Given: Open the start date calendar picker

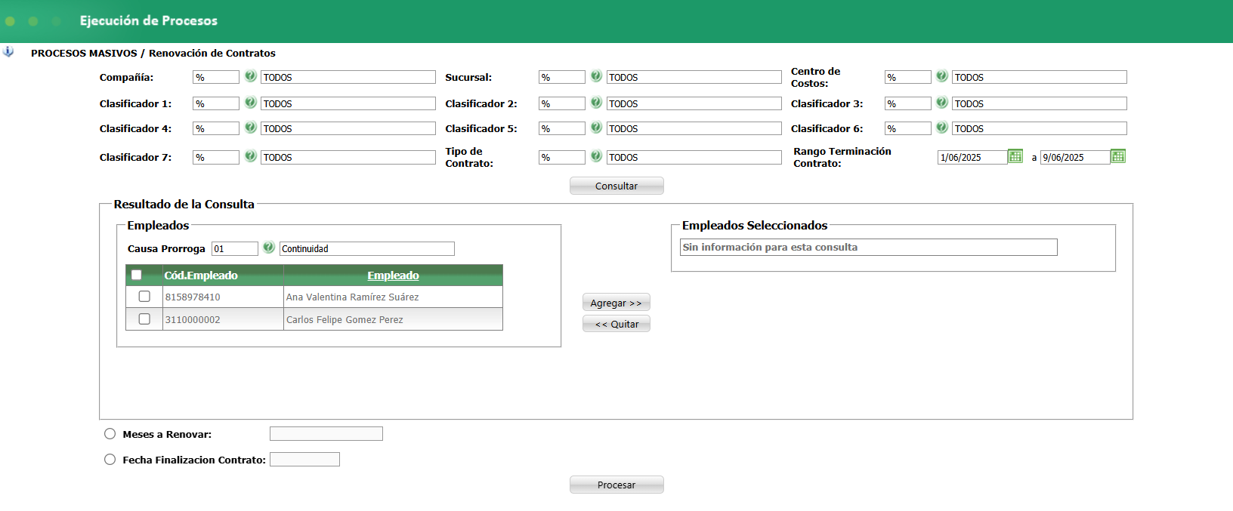Looking at the screenshot, I should tap(1015, 156).
